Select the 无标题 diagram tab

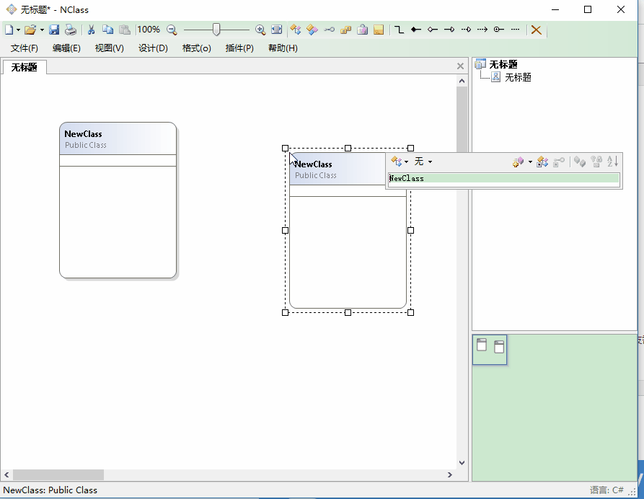click(24, 67)
